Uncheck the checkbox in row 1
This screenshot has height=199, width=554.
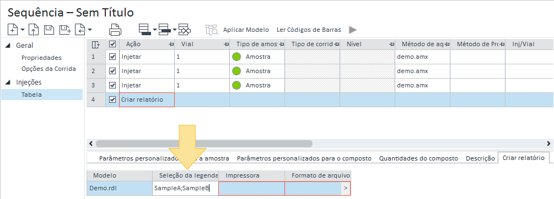[x=112, y=57]
